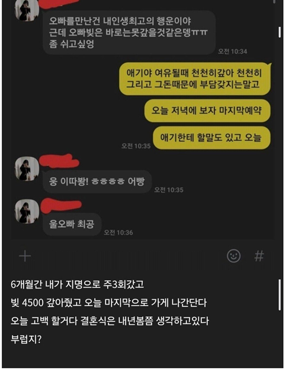The image size is (289, 386).
Task: Select the 웅 이따봥! ㅎㅎㅎㅎ 어빵 bubble
Action: click(x=97, y=181)
